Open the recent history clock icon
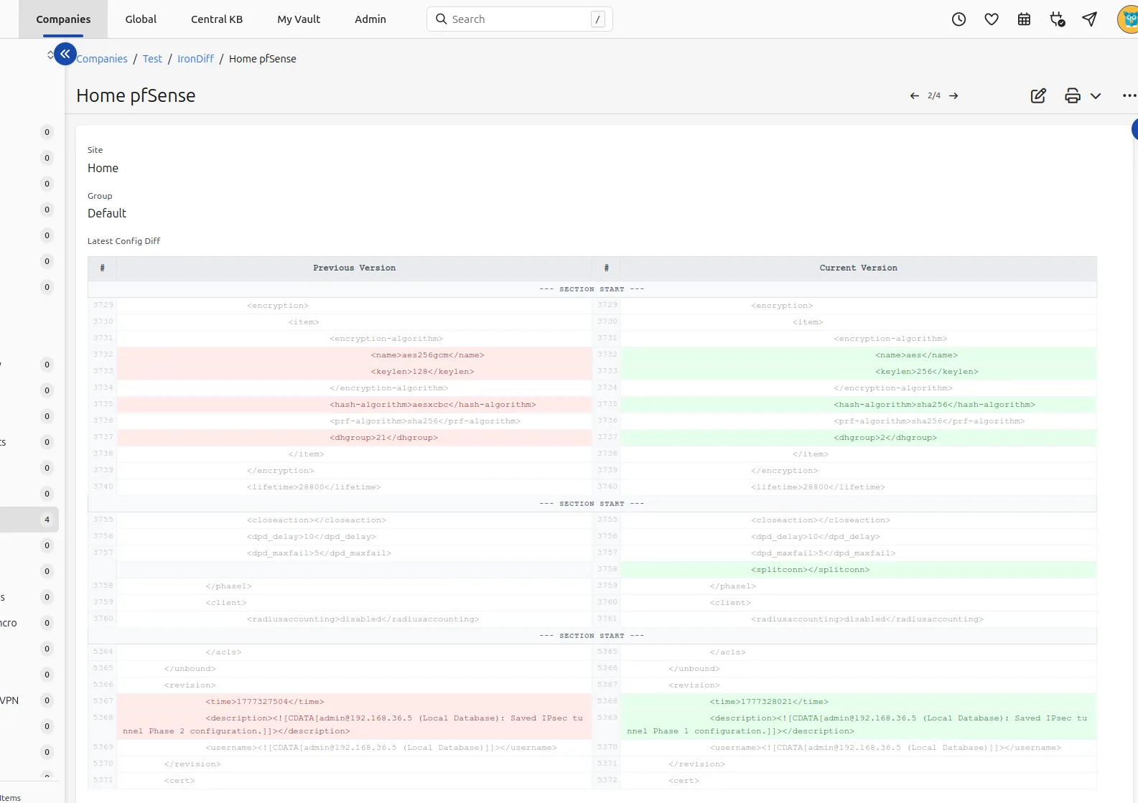This screenshot has width=1138, height=803. (x=959, y=19)
